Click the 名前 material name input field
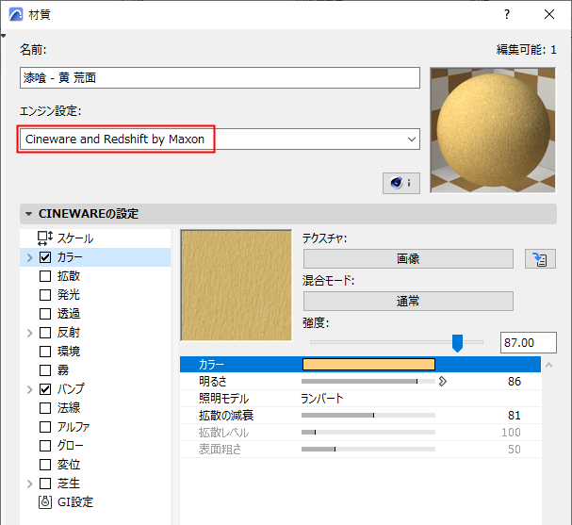The width and height of the screenshot is (572, 525). click(220, 77)
